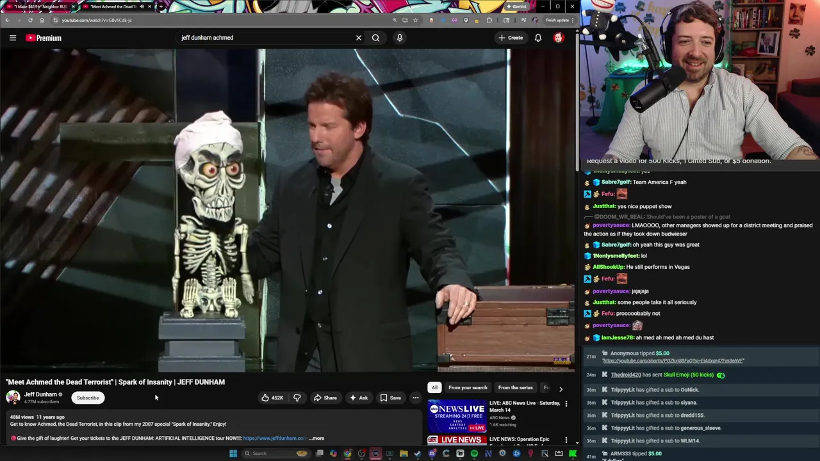Click the browser address bar URL
820x461 pixels.
(96, 20)
